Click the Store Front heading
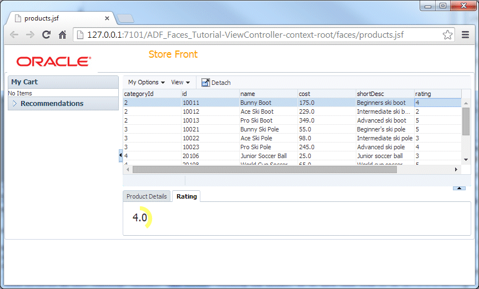This screenshot has height=289, width=479. 173,54
